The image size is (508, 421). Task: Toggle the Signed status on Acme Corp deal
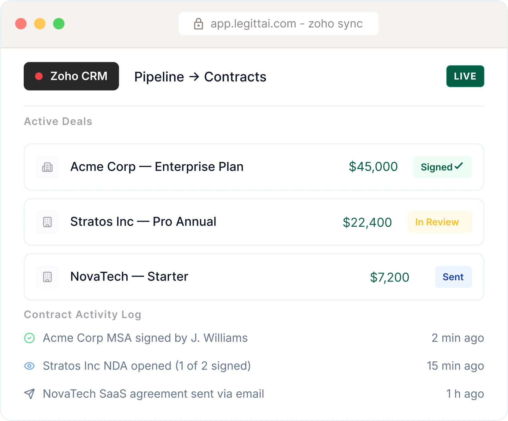(x=442, y=167)
